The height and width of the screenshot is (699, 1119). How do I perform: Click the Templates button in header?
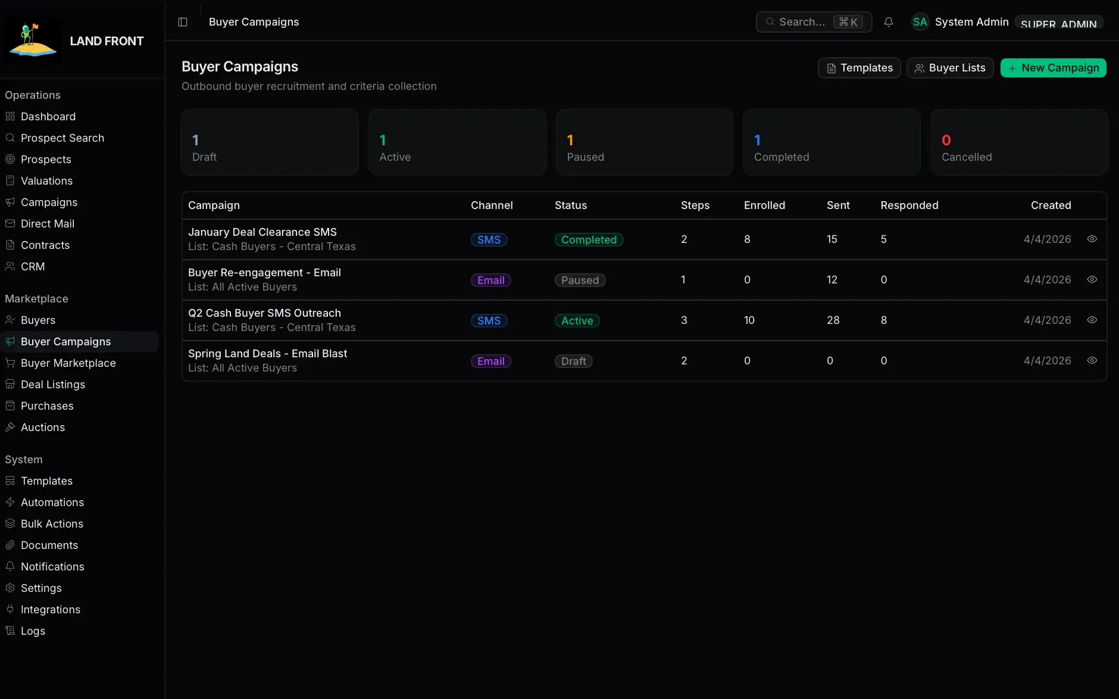tap(859, 68)
